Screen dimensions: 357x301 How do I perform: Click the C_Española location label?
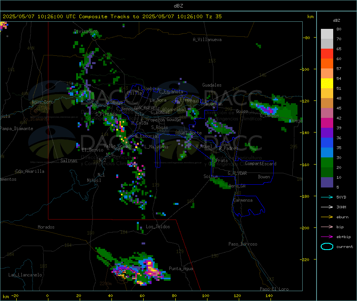(x=171, y=92)
